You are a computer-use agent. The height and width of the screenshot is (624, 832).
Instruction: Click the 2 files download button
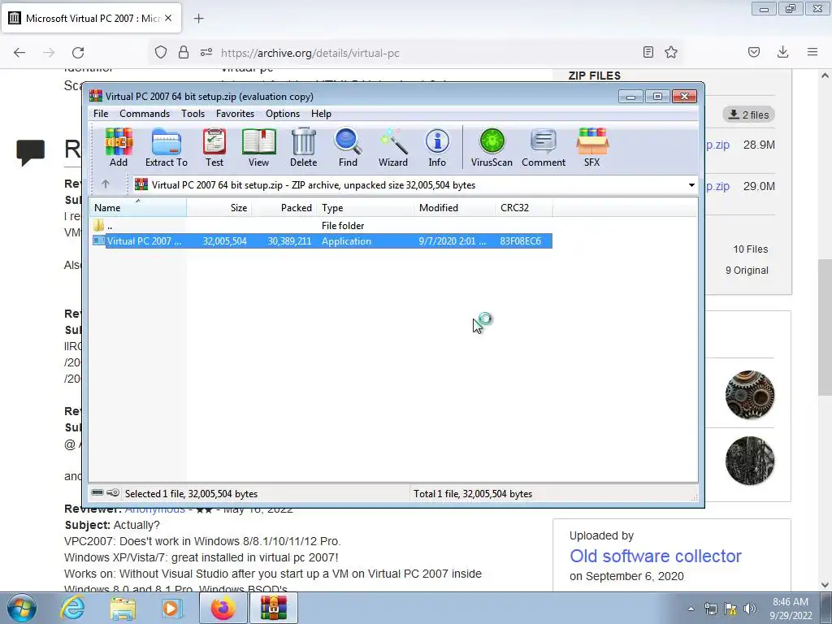point(748,115)
